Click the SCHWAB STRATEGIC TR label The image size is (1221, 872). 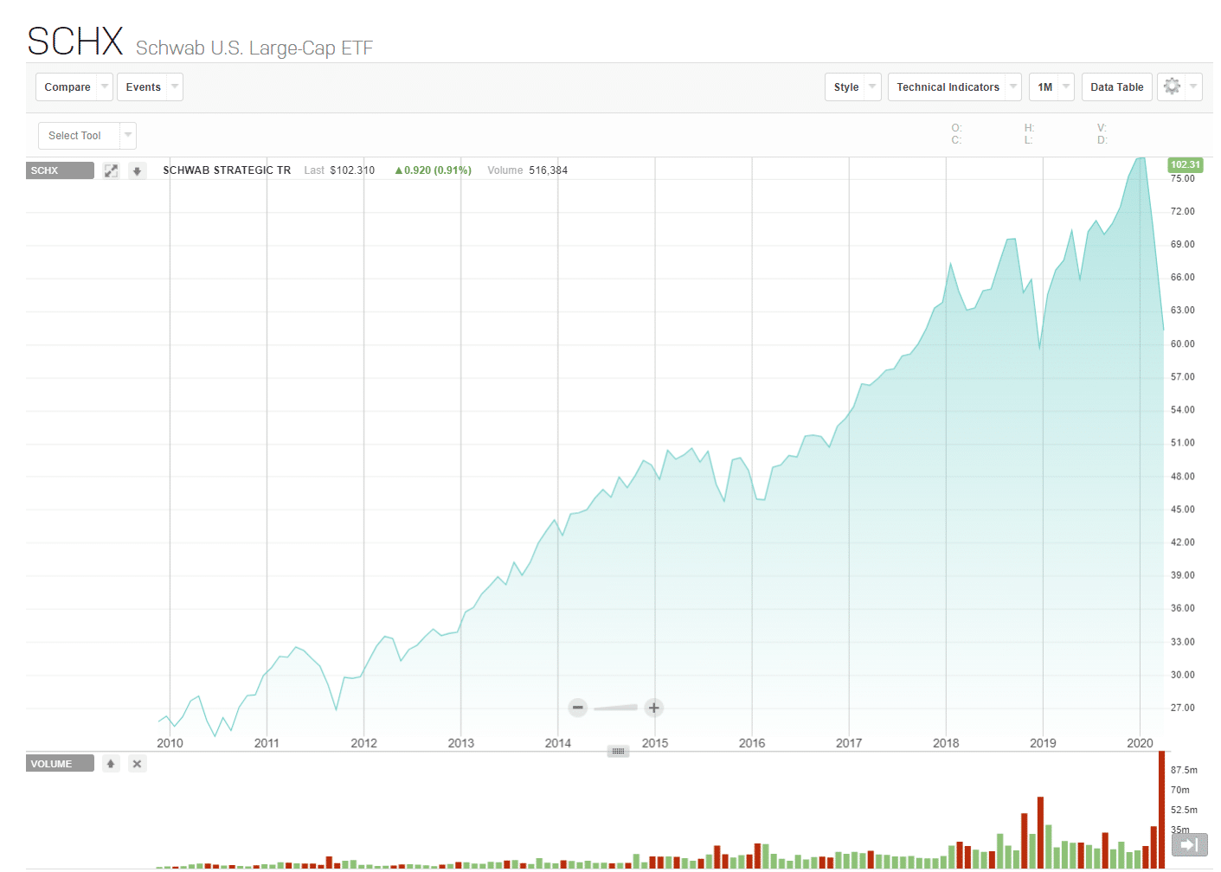[x=227, y=170]
